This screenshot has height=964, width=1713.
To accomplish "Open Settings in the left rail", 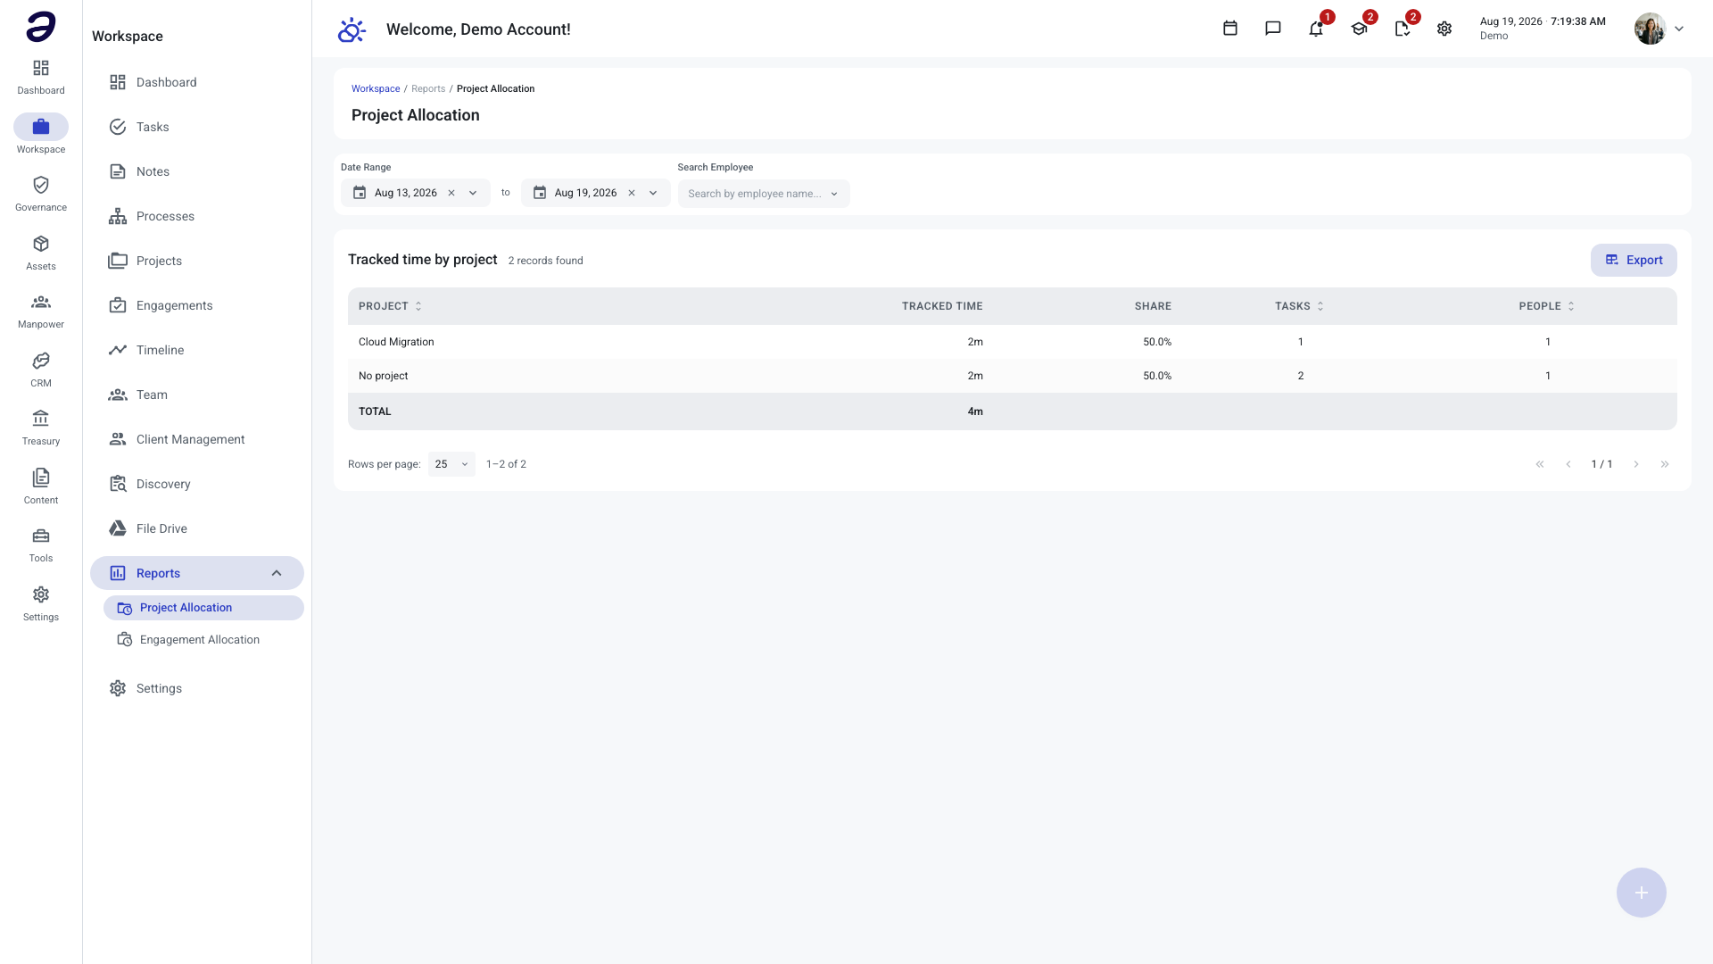I will tap(41, 603).
